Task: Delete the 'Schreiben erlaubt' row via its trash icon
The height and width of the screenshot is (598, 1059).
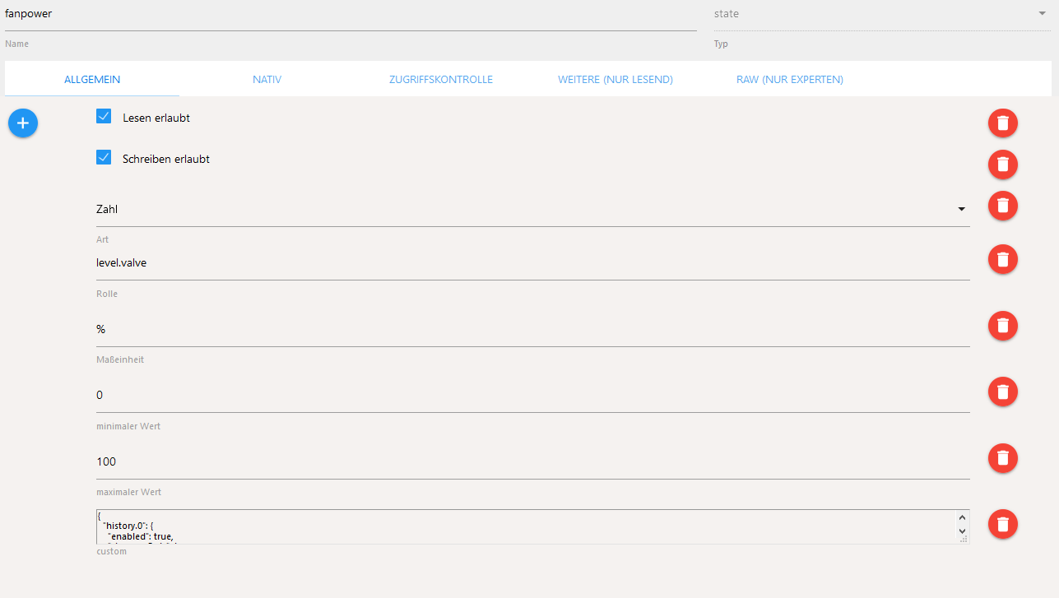Action: click(x=1002, y=164)
